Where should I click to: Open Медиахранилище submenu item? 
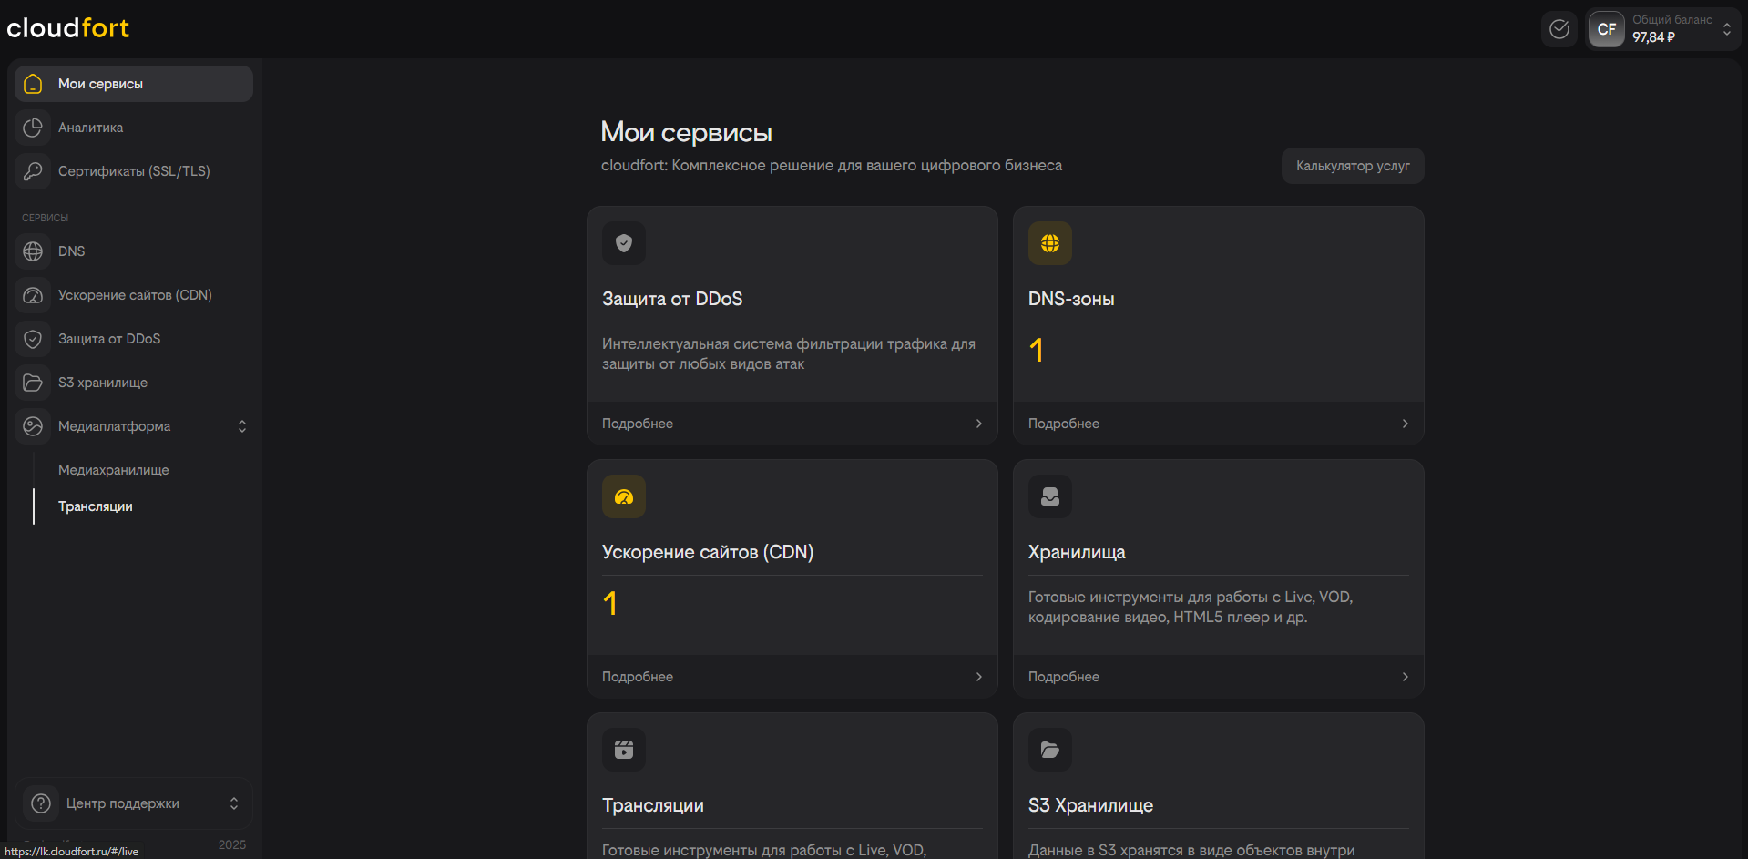(x=114, y=470)
